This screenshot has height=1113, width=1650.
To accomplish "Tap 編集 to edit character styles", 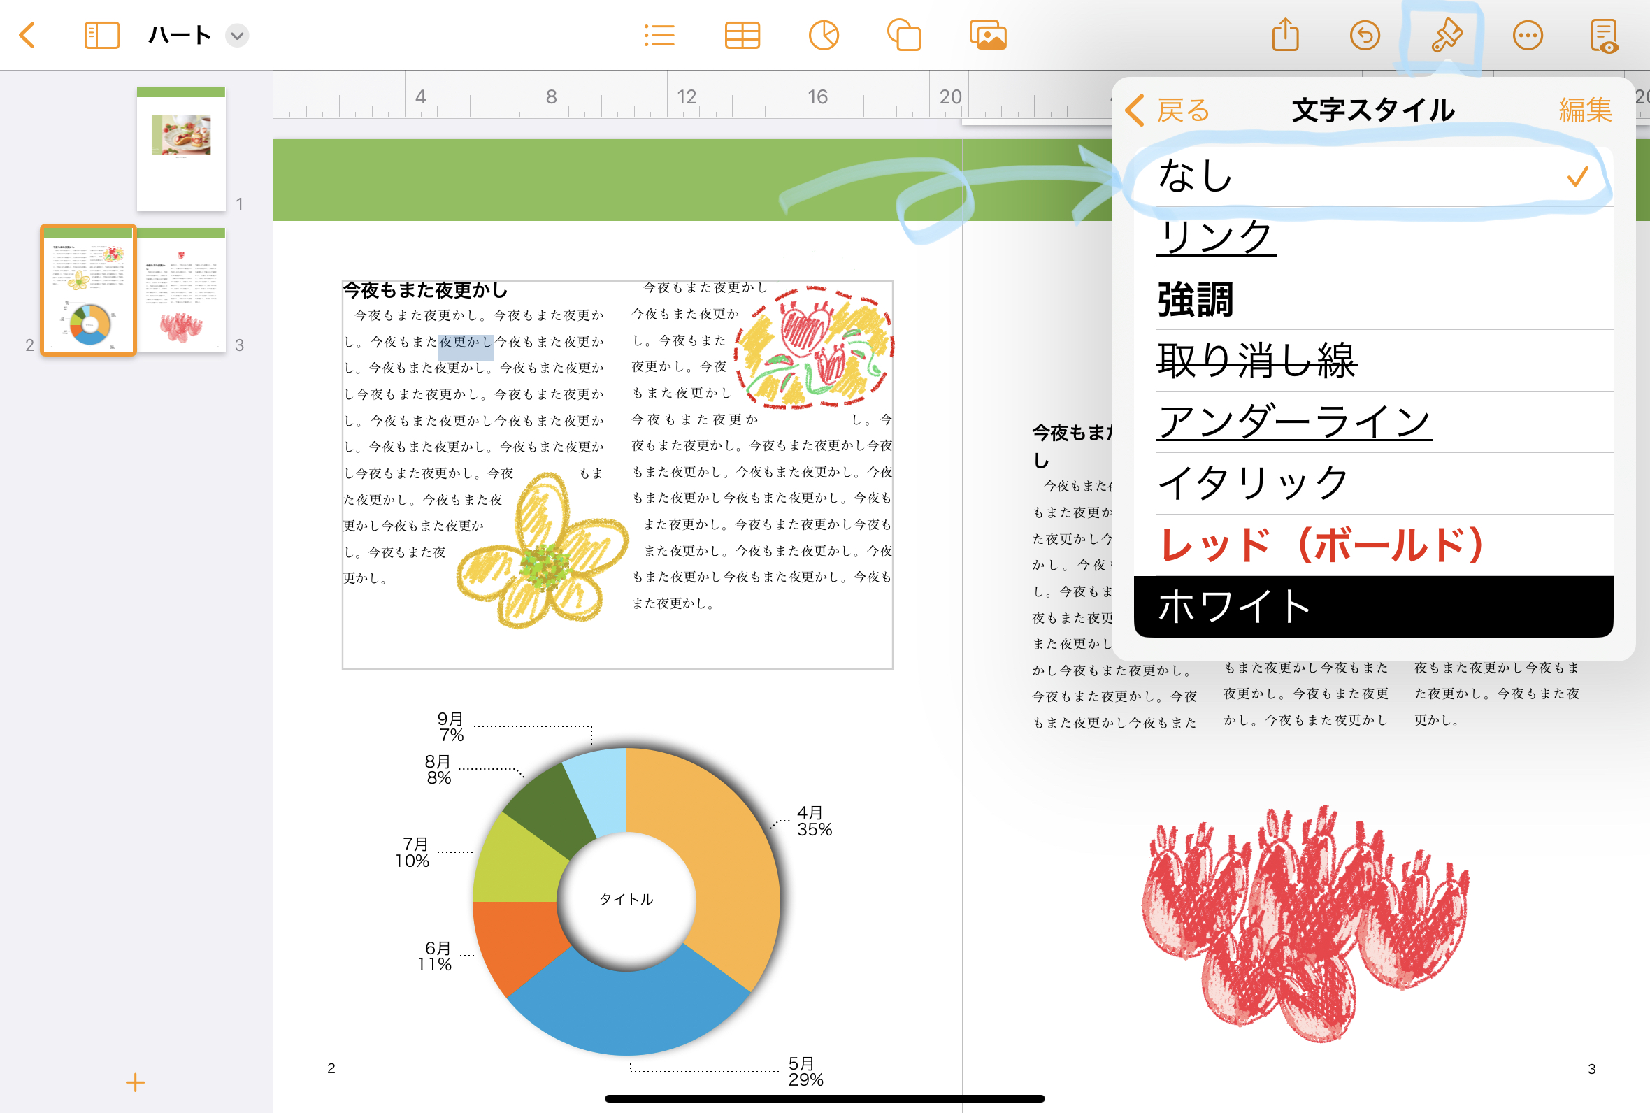I will (x=1585, y=110).
